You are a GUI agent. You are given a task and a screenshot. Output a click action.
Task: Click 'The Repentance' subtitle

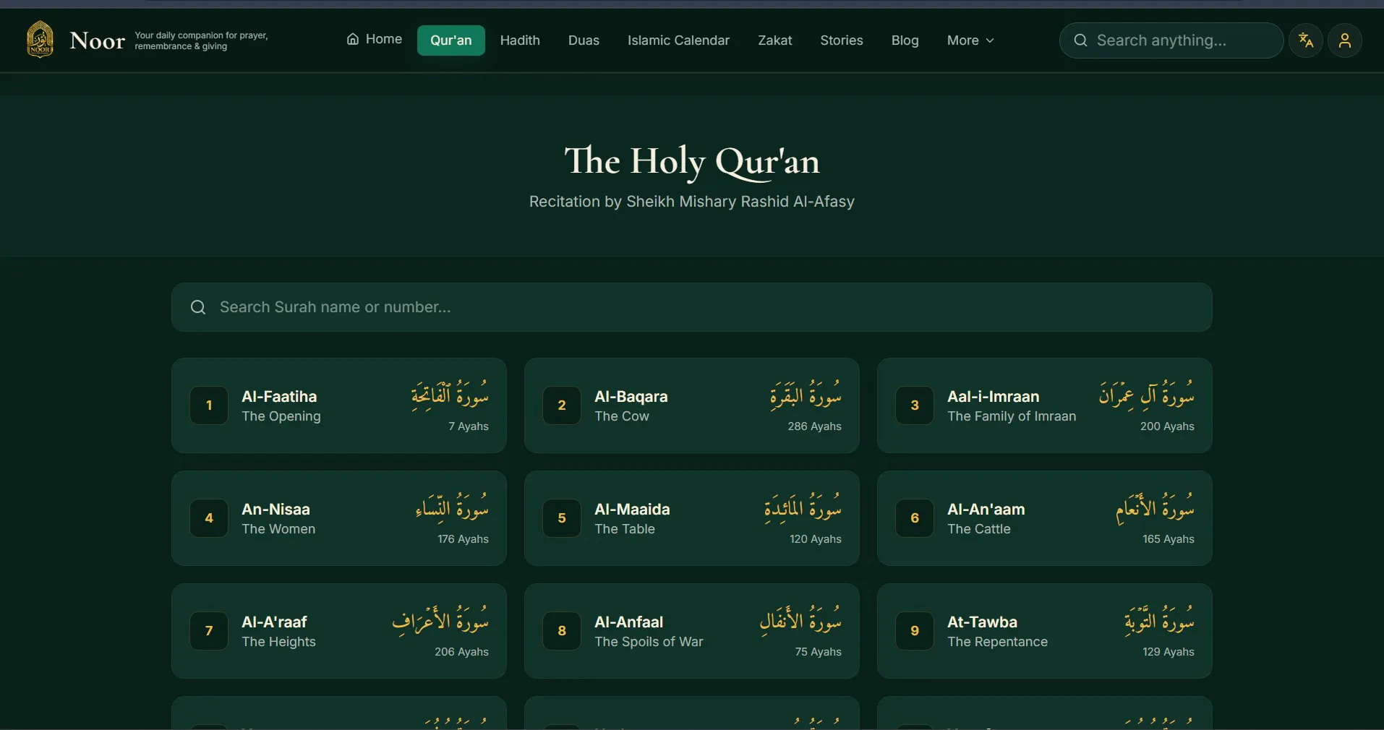[997, 642]
